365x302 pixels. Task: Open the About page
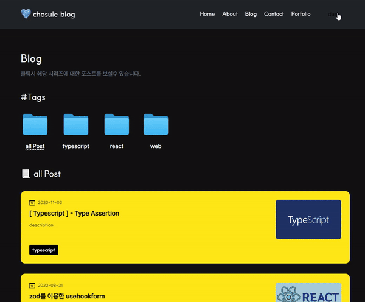tap(230, 14)
